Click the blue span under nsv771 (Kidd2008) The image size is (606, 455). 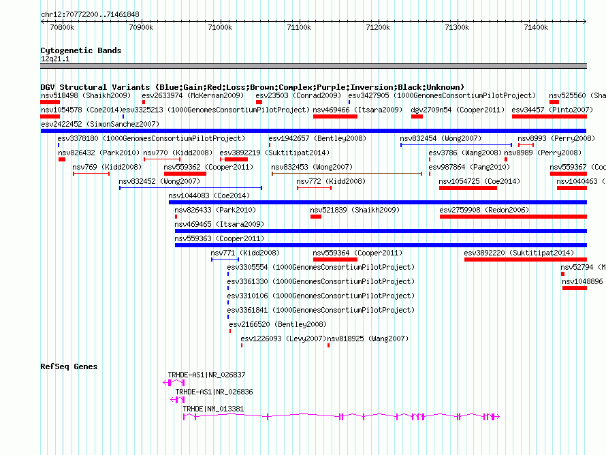pos(225,260)
